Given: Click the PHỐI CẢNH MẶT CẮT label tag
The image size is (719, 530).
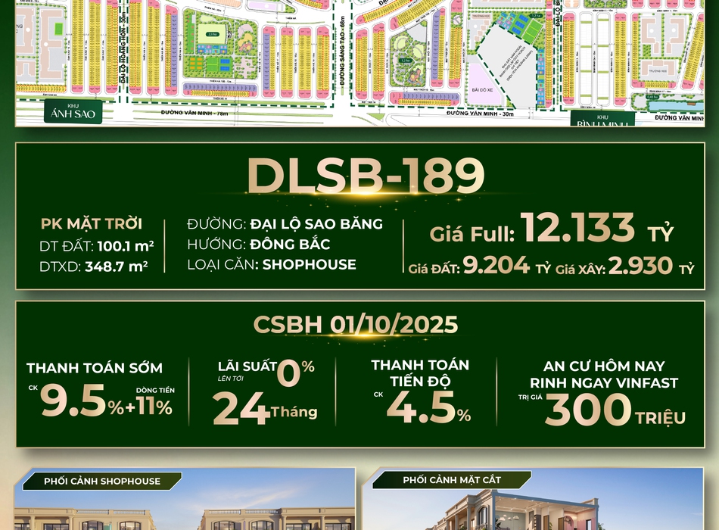Looking at the screenshot, I should tap(451, 480).
